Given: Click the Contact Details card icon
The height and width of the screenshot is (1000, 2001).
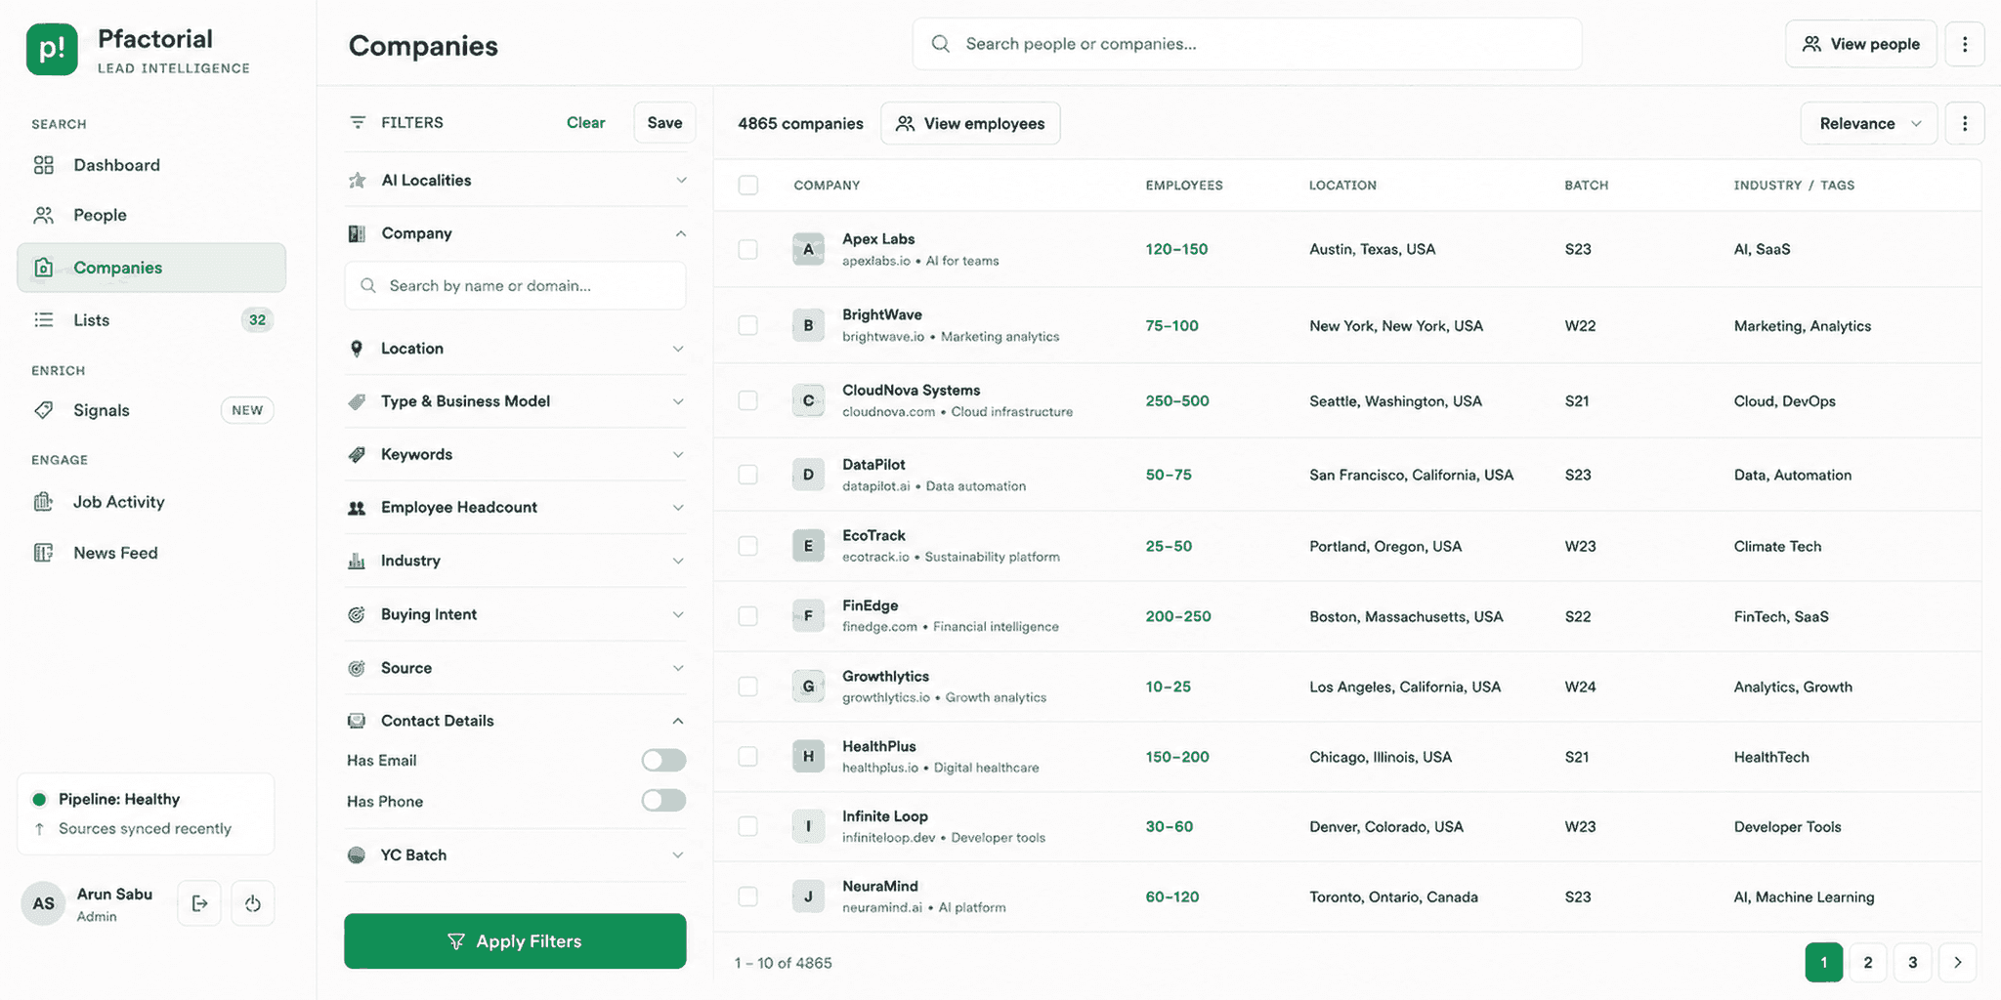Looking at the screenshot, I should click(x=357, y=721).
